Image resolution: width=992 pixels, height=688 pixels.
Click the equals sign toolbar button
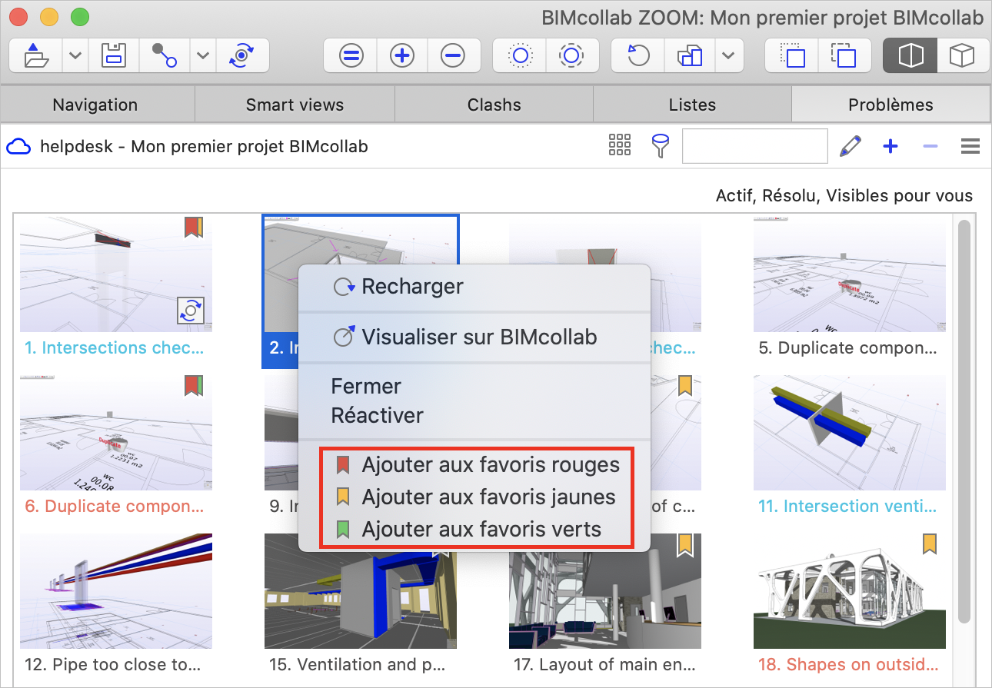pos(351,56)
